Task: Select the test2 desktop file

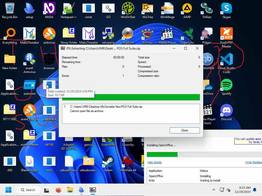Action: [x=49, y=164]
